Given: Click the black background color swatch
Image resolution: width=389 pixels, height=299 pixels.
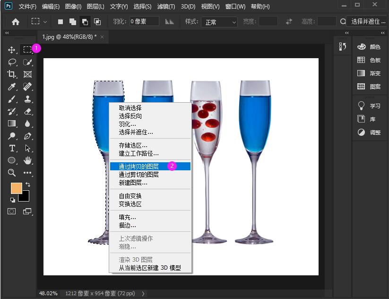Looking at the screenshot, I should click(x=25, y=197).
